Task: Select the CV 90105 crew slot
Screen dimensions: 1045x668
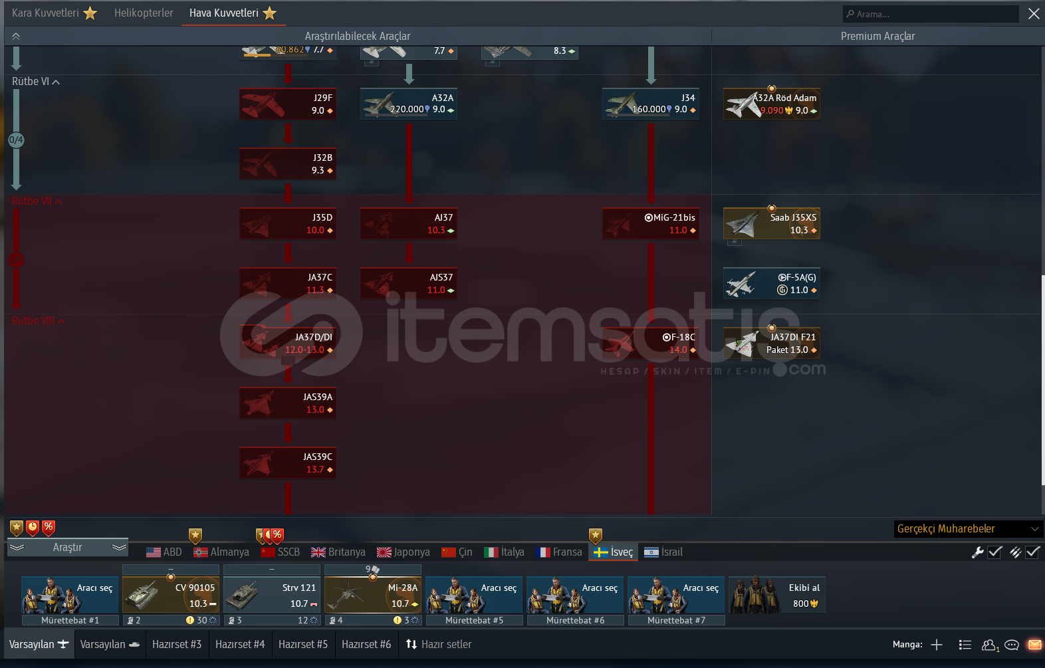Action: click(x=171, y=595)
